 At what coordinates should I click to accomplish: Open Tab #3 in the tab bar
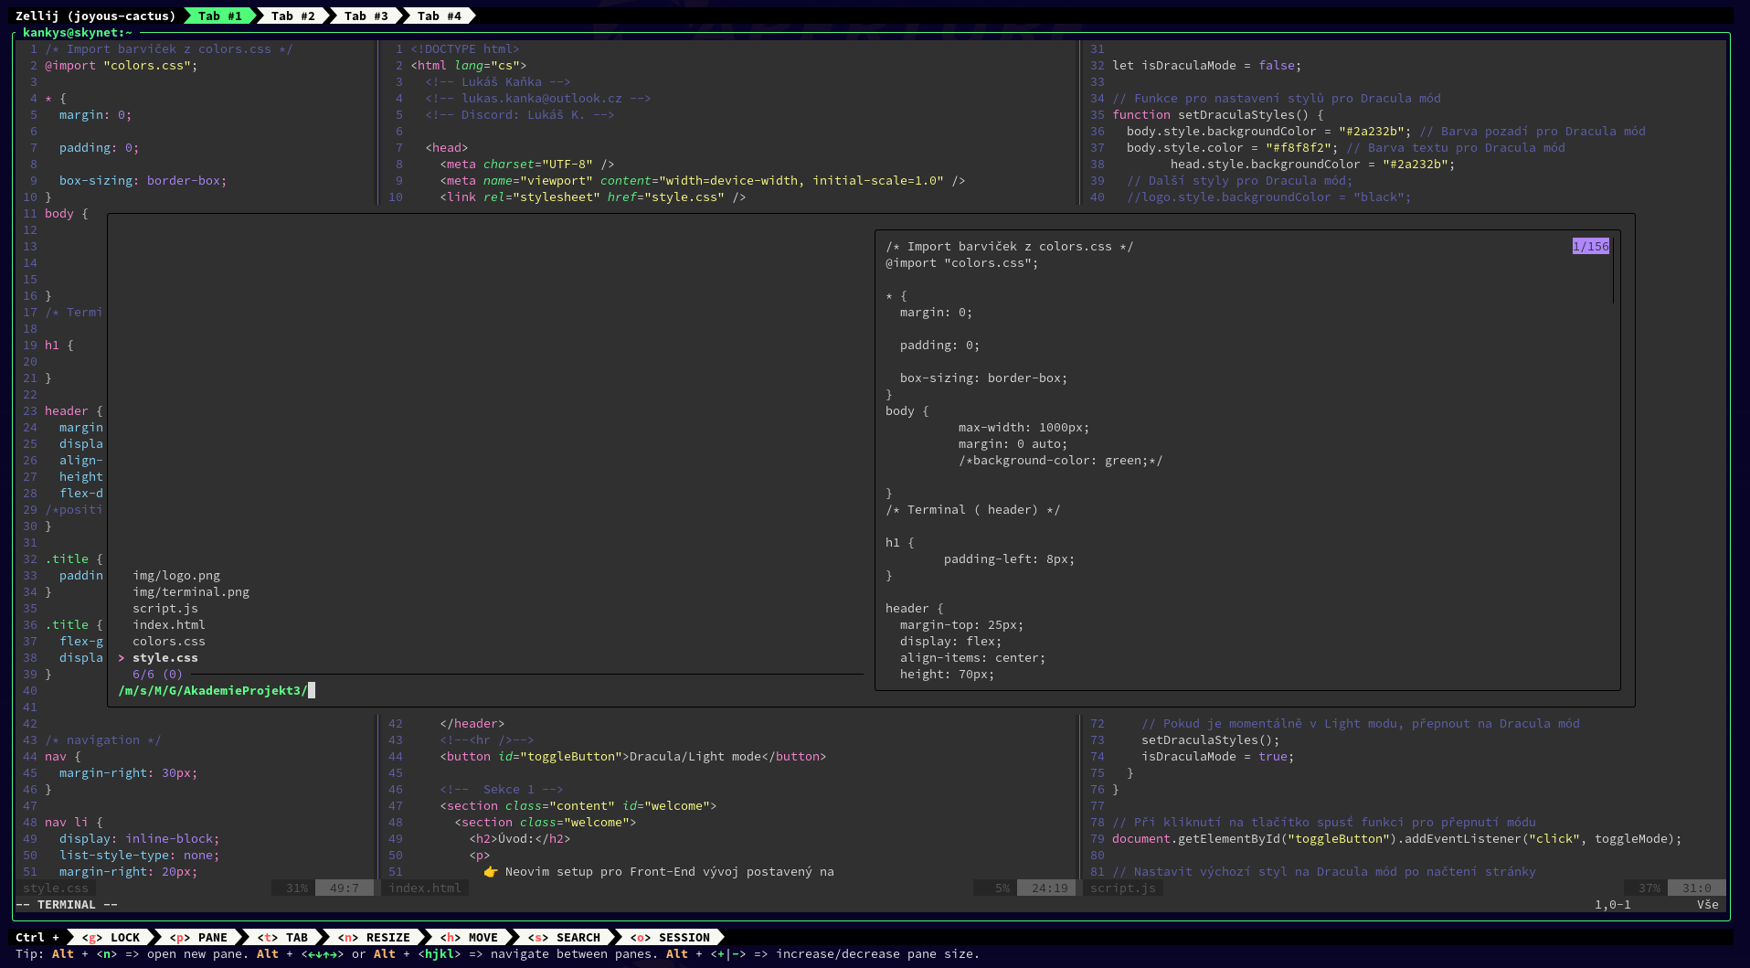366,16
